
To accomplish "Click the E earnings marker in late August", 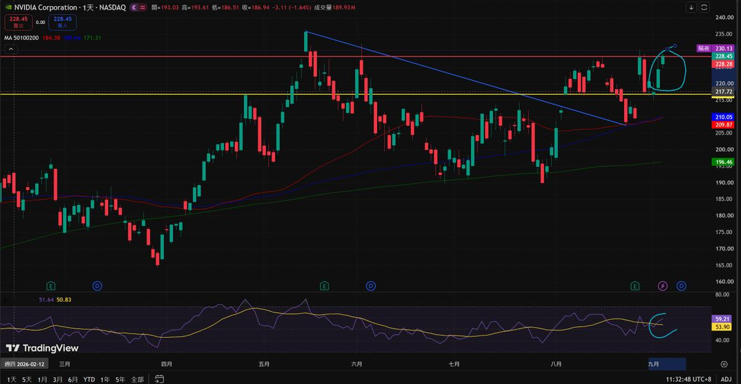I will (x=635, y=286).
